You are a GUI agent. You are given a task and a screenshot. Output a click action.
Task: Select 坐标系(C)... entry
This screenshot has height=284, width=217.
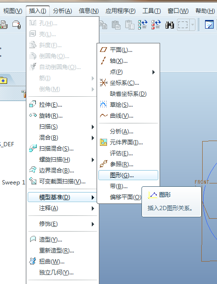tap(128, 83)
